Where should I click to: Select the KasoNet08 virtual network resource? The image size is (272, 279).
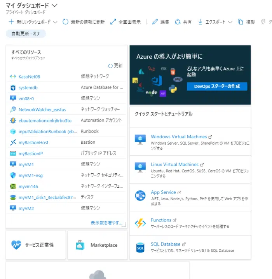tap(29, 77)
